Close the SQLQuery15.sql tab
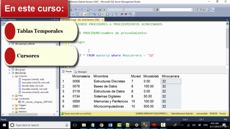The image size is (230, 129). coord(102,20)
